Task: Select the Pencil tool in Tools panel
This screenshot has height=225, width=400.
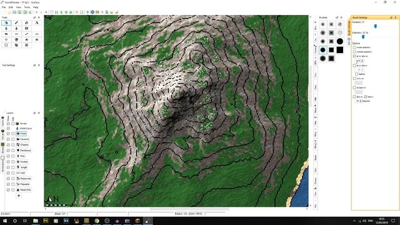Action: click(17, 22)
